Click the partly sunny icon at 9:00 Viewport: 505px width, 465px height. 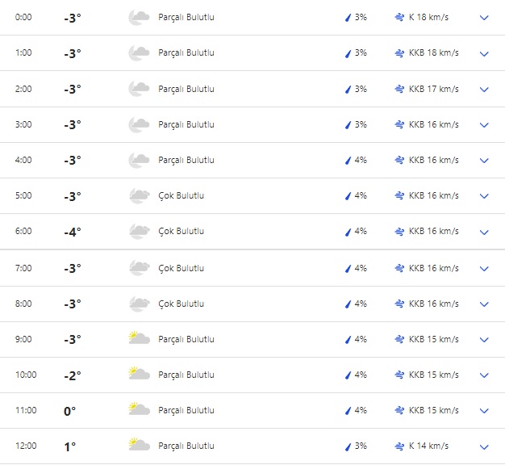pyautogui.click(x=139, y=339)
